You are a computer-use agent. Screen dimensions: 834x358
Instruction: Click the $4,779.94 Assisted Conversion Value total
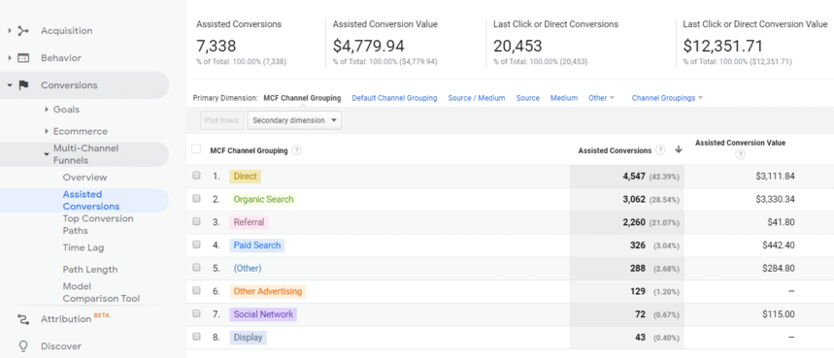coord(369,47)
